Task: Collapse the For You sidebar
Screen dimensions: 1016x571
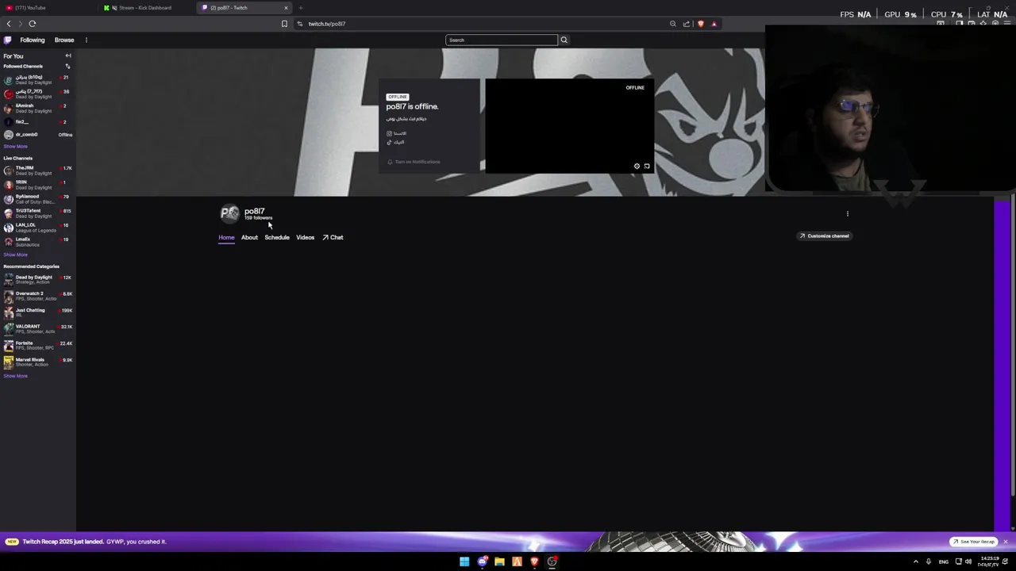Action: point(68,56)
